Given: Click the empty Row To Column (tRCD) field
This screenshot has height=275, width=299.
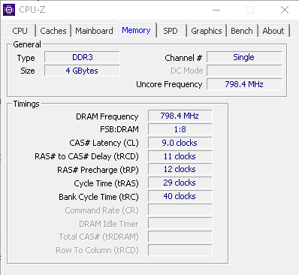Looking at the screenshot, I should click(x=180, y=250).
